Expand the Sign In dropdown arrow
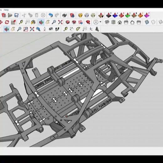The image size is (163, 163). coord(100,22)
